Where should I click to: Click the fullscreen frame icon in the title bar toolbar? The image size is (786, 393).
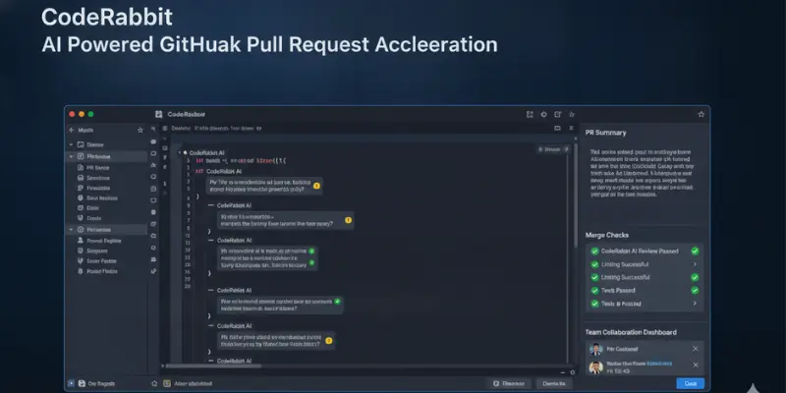pyautogui.click(x=530, y=114)
